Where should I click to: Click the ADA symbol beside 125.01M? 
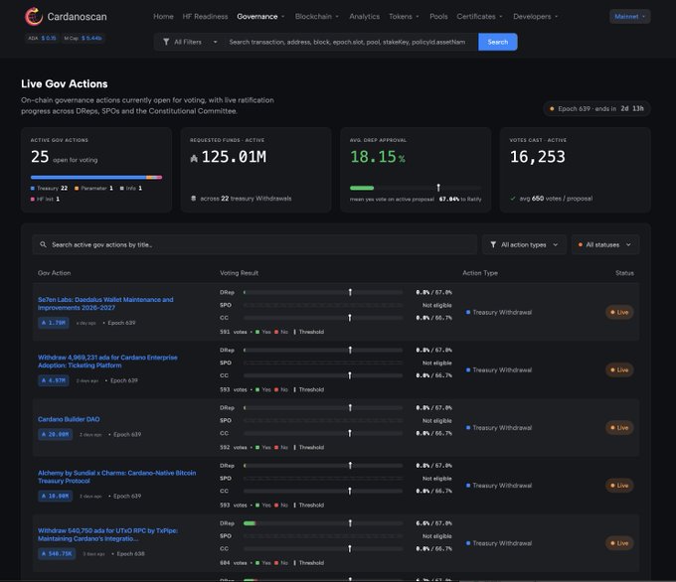(194, 159)
